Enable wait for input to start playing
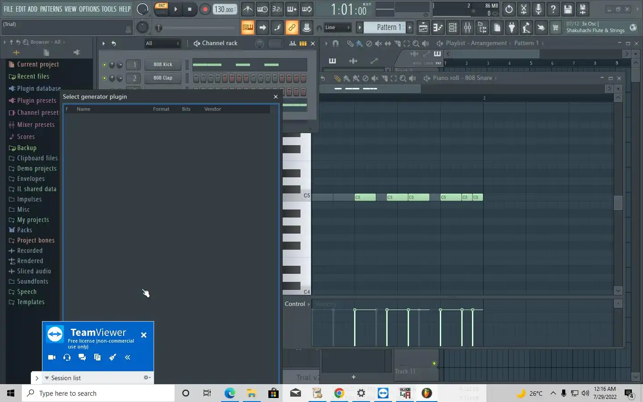The image size is (643, 402). point(263,9)
